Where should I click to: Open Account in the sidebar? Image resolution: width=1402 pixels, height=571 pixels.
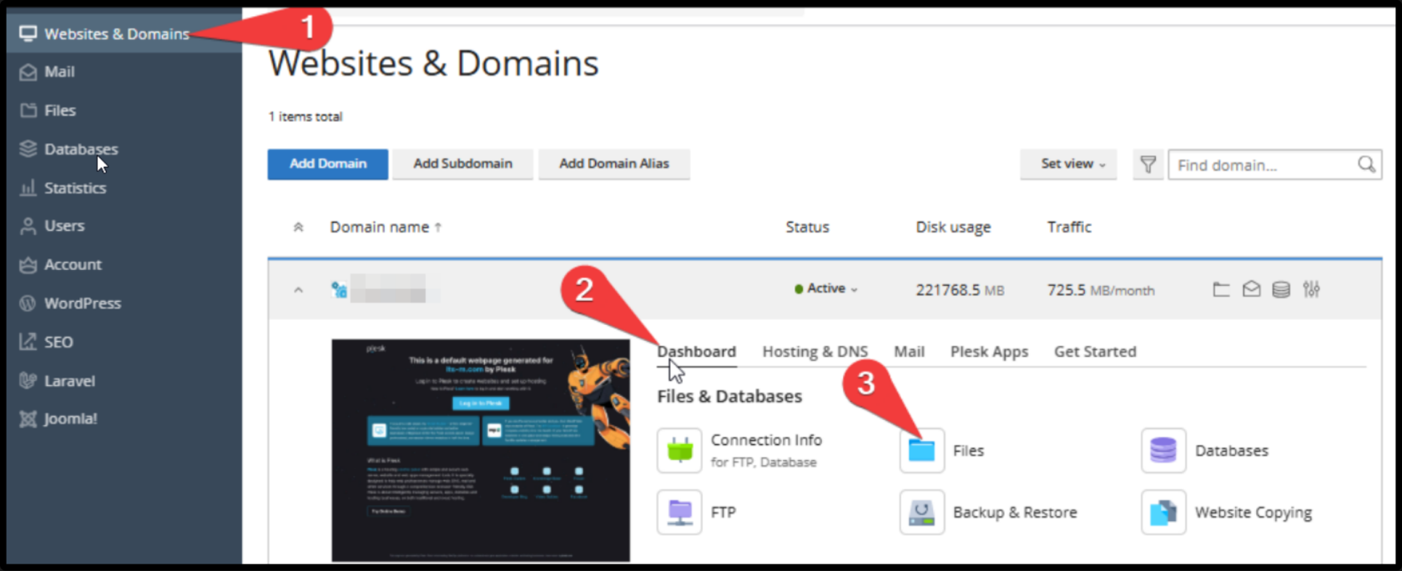[72, 265]
